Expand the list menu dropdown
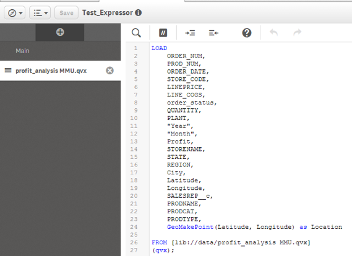The width and height of the screenshot is (352, 256). tap(40, 13)
